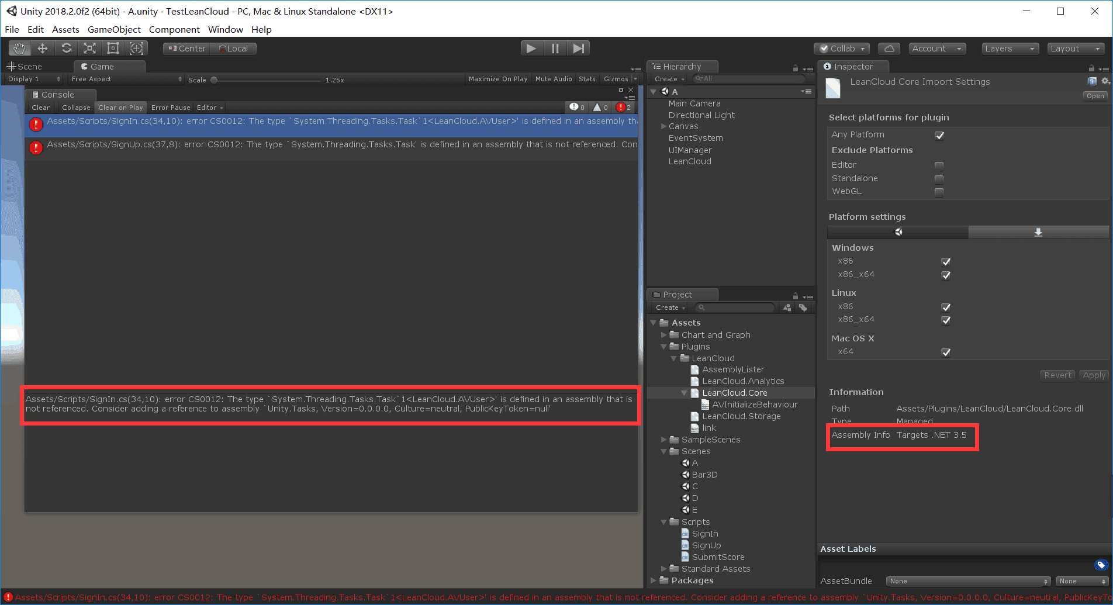Uncheck Linux x86 checkbox
Viewport: 1113px width, 605px height.
[x=946, y=307]
